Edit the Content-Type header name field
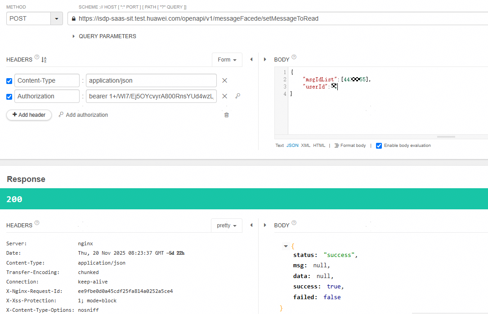The width and height of the screenshot is (488, 314). (47, 80)
